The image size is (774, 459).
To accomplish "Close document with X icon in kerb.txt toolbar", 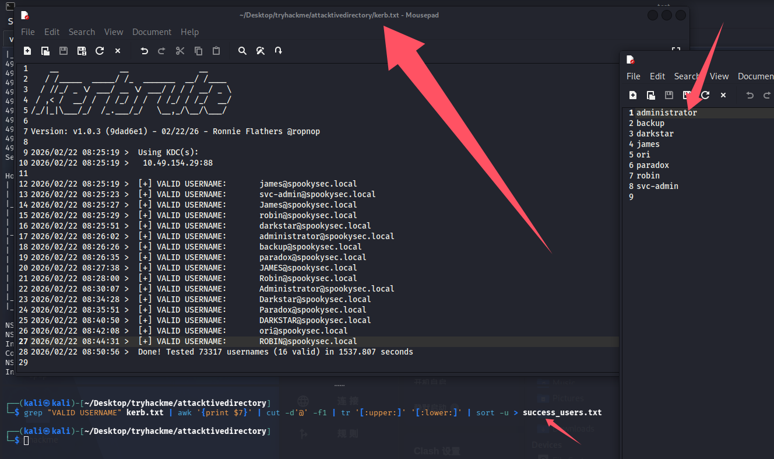I will [118, 51].
